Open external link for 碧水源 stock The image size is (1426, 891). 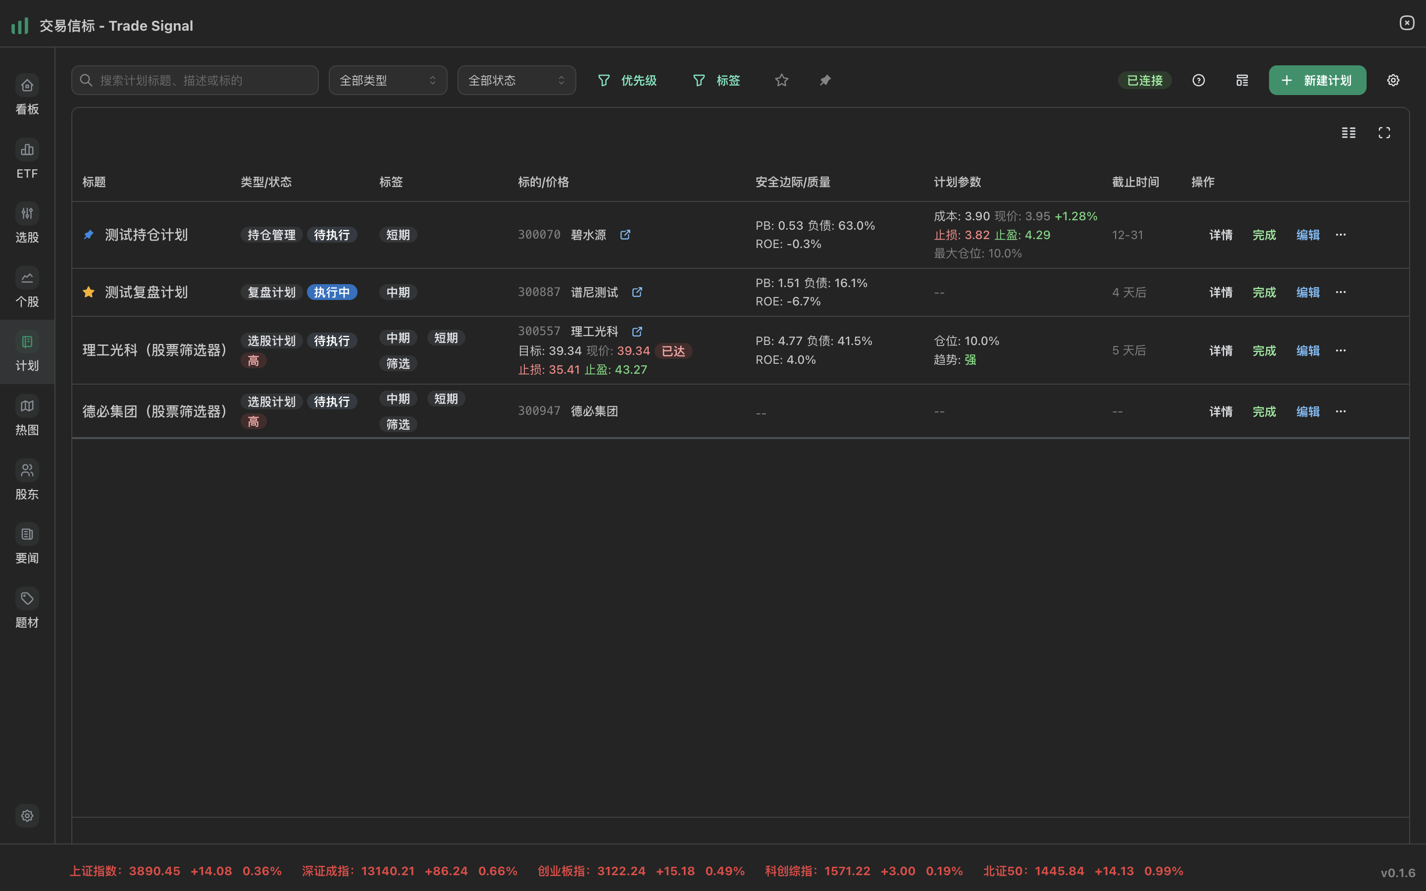coord(625,235)
